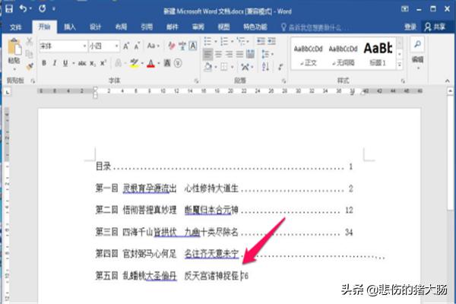Apply the 标题 1 Heading style
456x304 pixels.
pyautogui.click(x=378, y=54)
